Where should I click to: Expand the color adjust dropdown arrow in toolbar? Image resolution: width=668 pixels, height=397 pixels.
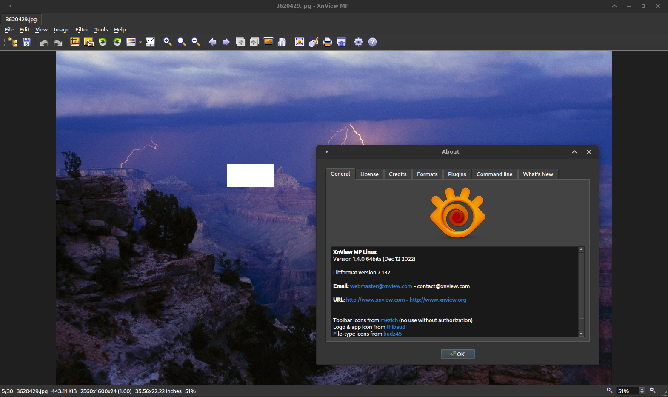point(140,42)
